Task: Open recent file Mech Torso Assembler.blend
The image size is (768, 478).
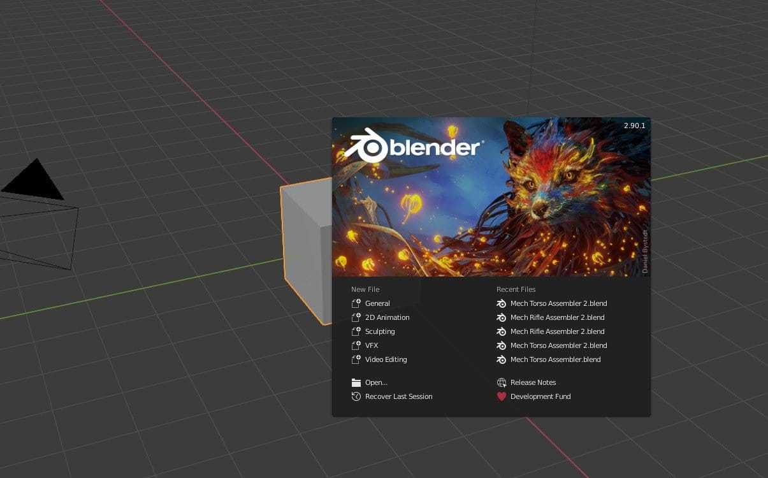Action: 548,359
